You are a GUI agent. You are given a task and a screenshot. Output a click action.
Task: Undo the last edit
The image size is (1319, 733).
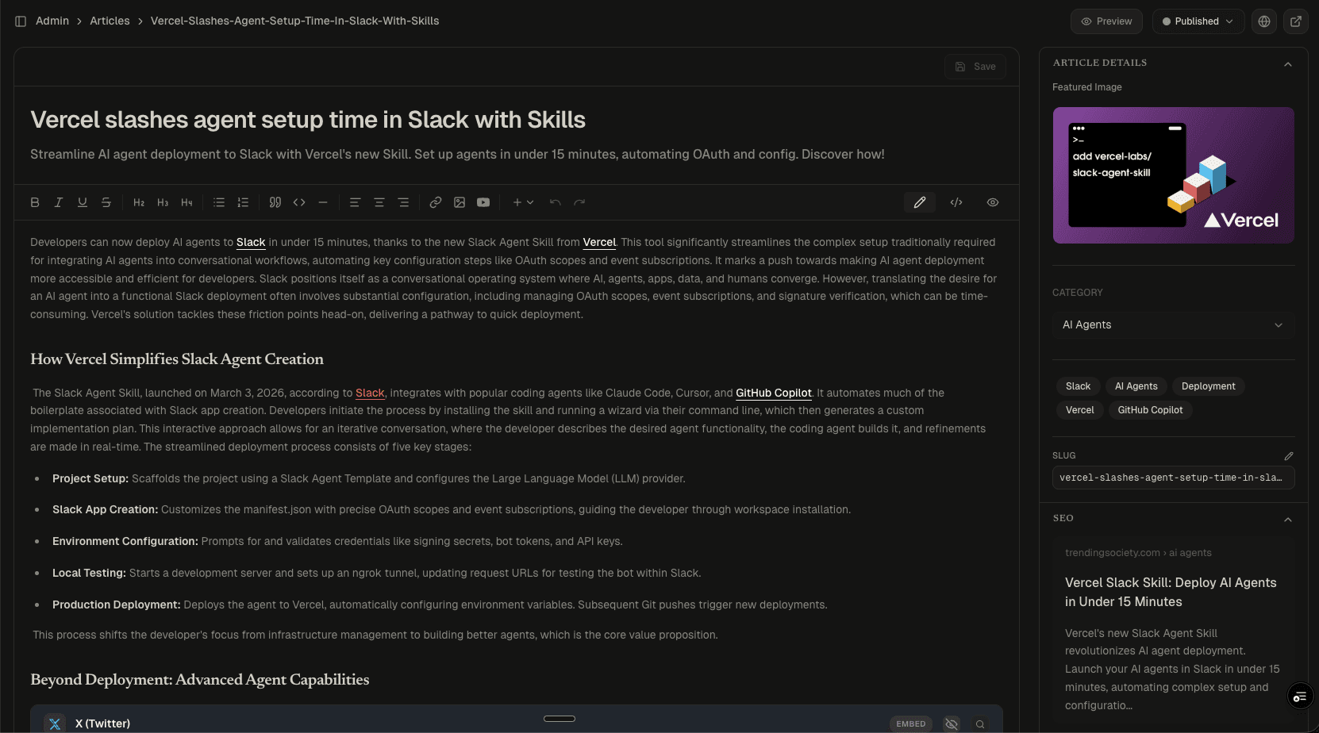(x=556, y=202)
